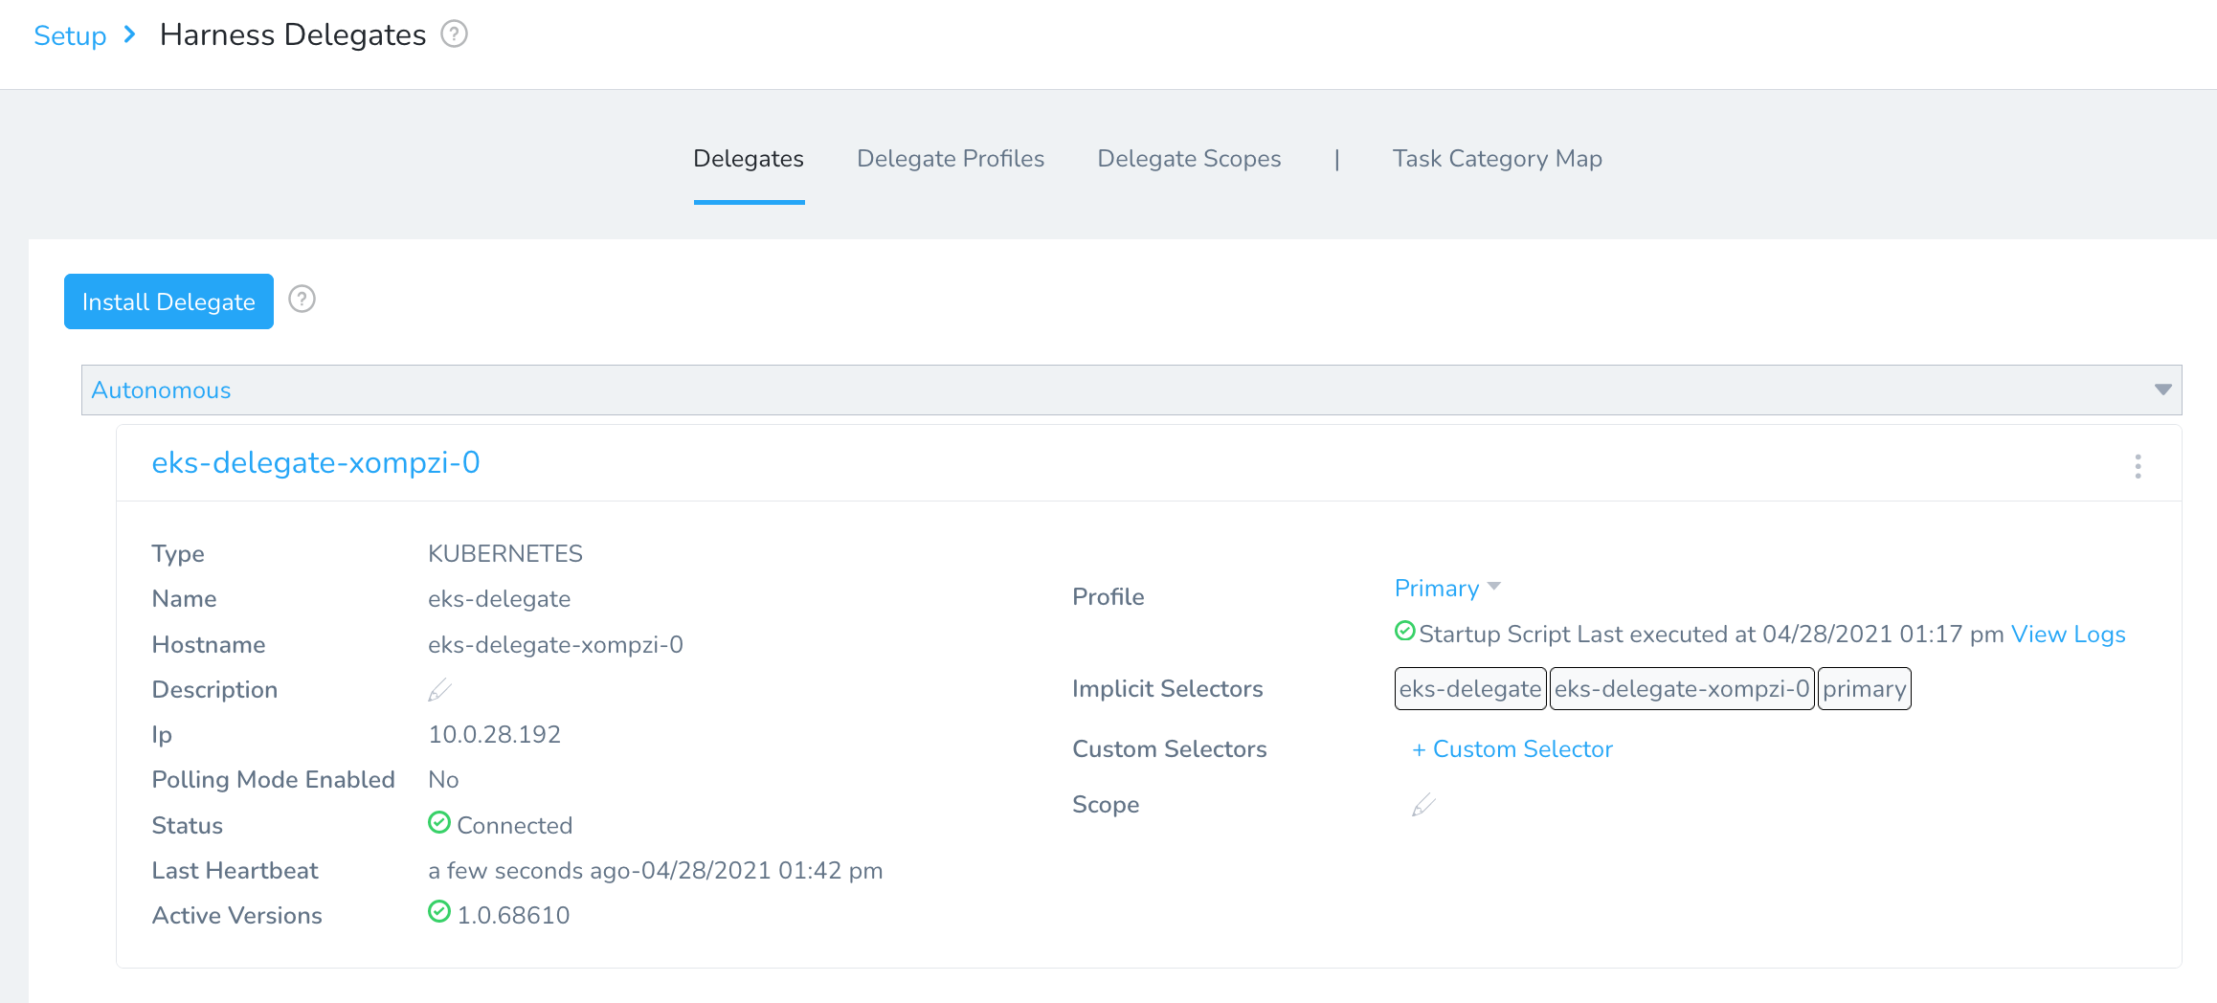Open the eks-delegate-xompzi-0 delegate title link

[316, 462]
